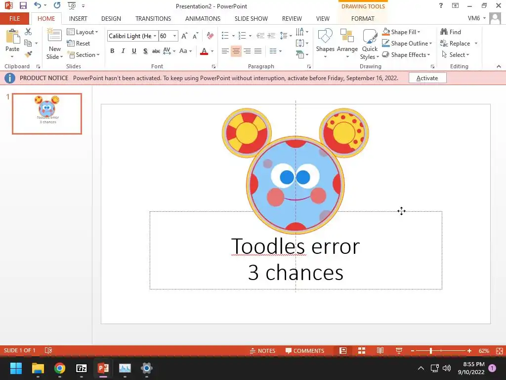This screenshot has width=506, height=380.
Task: Toggle Underline formatting
Action: [134, 51]
